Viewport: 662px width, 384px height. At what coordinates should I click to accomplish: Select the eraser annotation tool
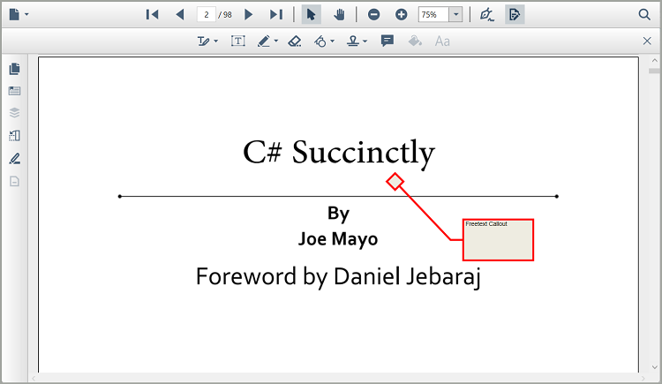click(295, 41)
